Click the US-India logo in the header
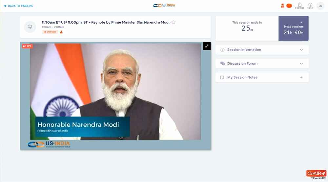This screenshot has height=182, width=328. [164, 6]
